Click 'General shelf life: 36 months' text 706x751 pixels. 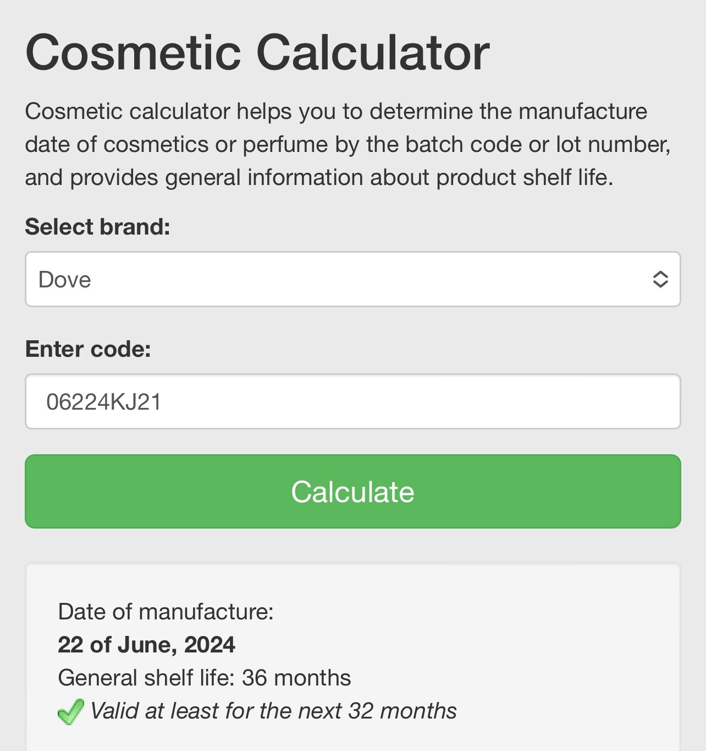[x=204, y=678]
